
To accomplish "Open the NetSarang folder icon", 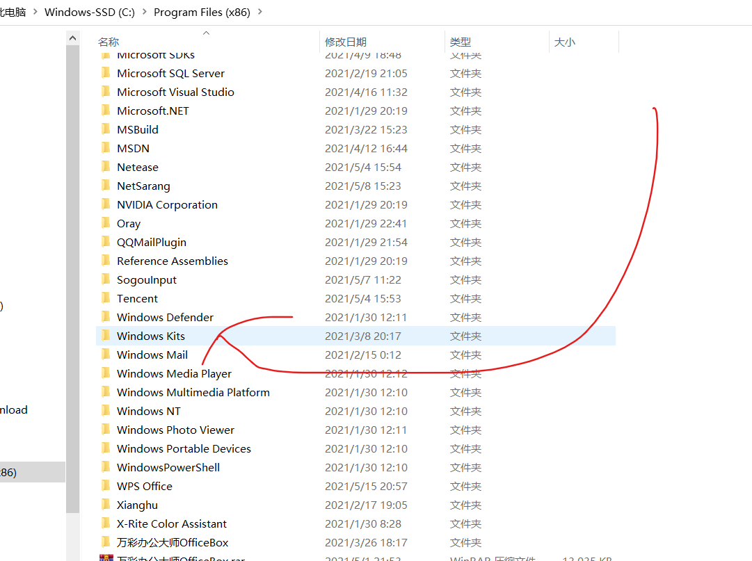I will (x=105, y=186).
